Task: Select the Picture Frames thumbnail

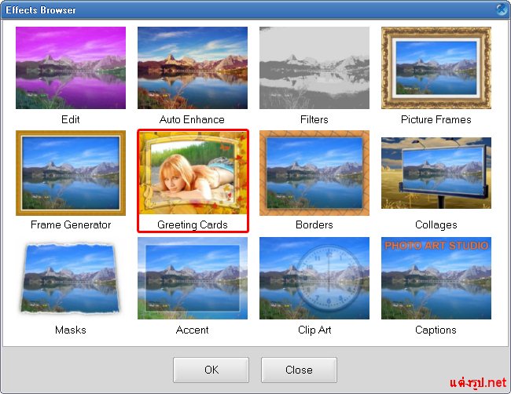Action: 436,67
